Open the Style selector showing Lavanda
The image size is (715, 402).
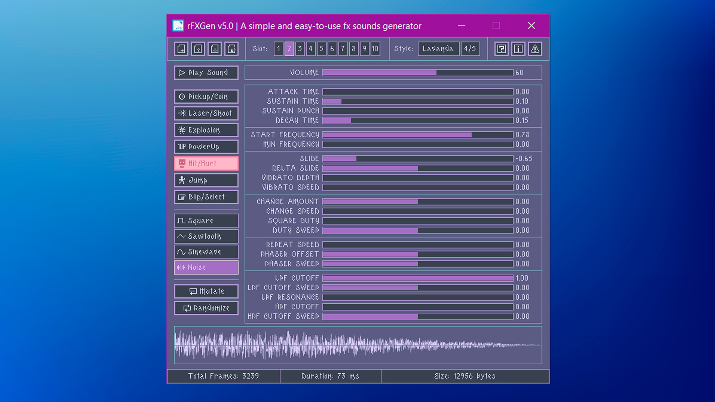pos(438,48)
